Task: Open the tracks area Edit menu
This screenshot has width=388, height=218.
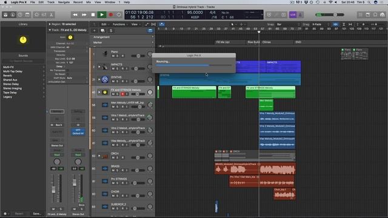Action: [x=105, y=24]
